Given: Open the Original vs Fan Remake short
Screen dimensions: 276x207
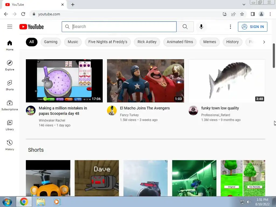Looking at the screenshot, I should click(243, 178).
